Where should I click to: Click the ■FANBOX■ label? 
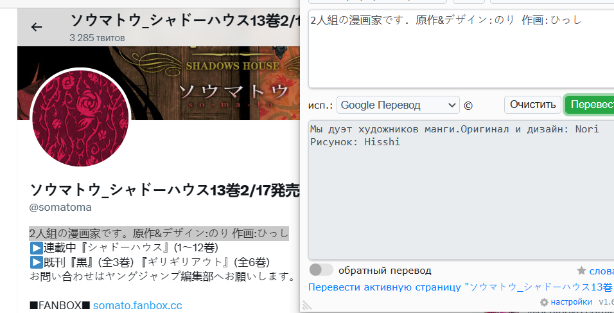[x=60, y=305]
